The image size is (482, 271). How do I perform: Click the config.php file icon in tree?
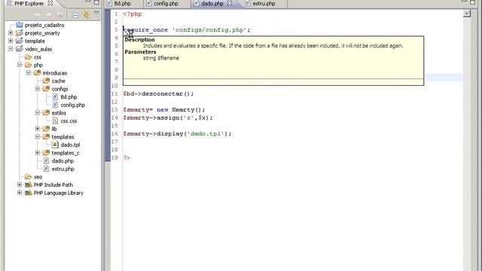(55, 105)
